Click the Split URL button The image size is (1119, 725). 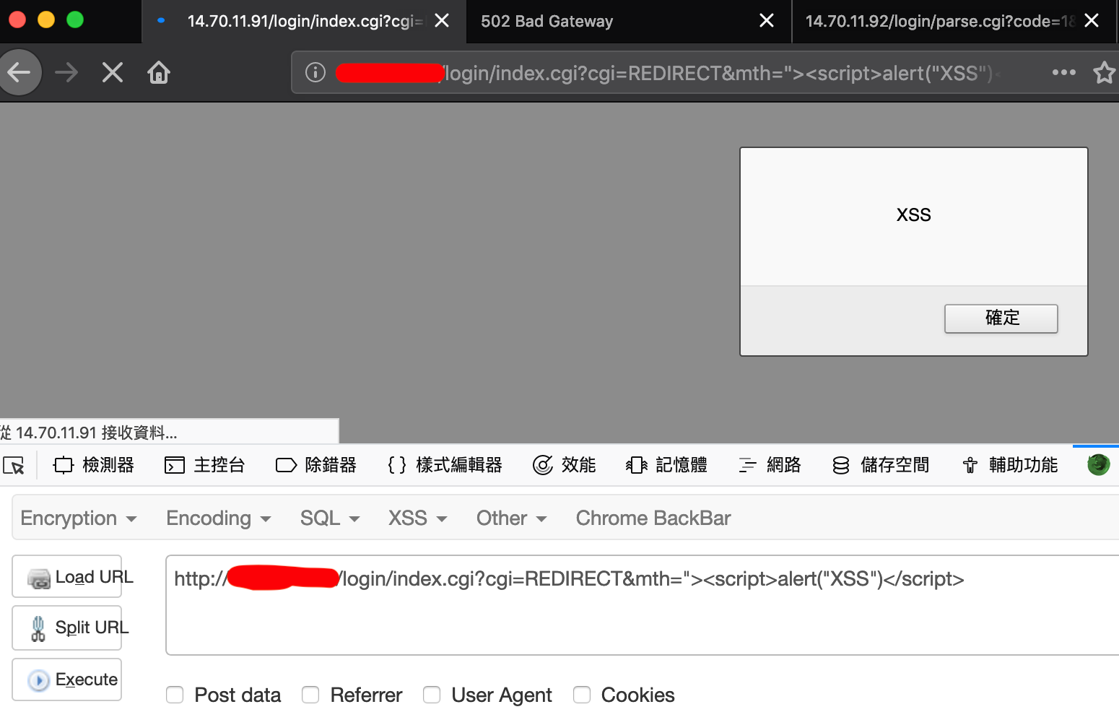[67, 628]
